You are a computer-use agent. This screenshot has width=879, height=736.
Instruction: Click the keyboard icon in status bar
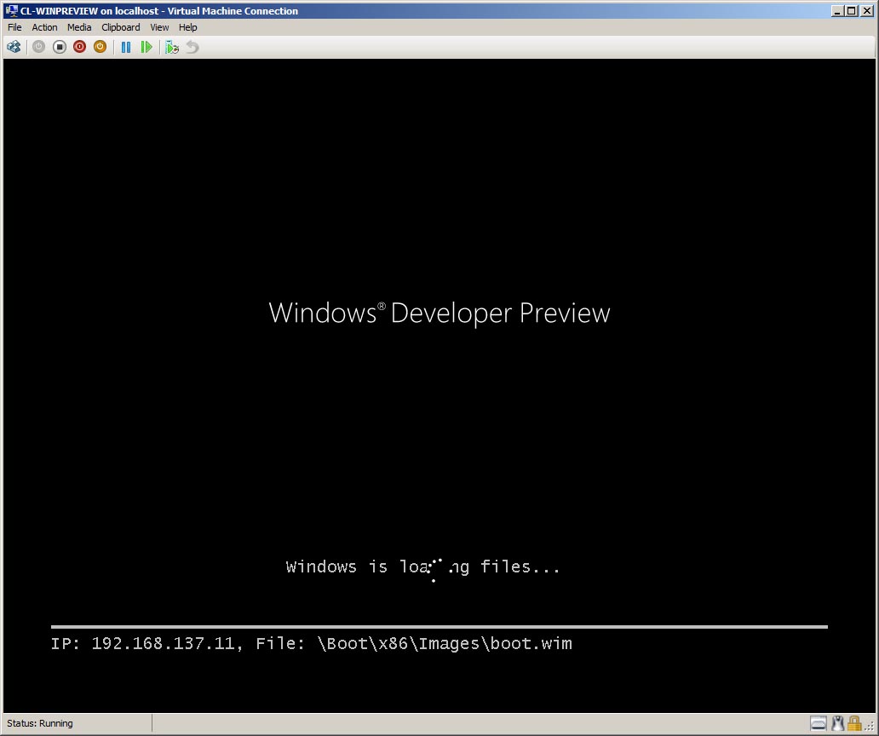[x=819, y=723]
